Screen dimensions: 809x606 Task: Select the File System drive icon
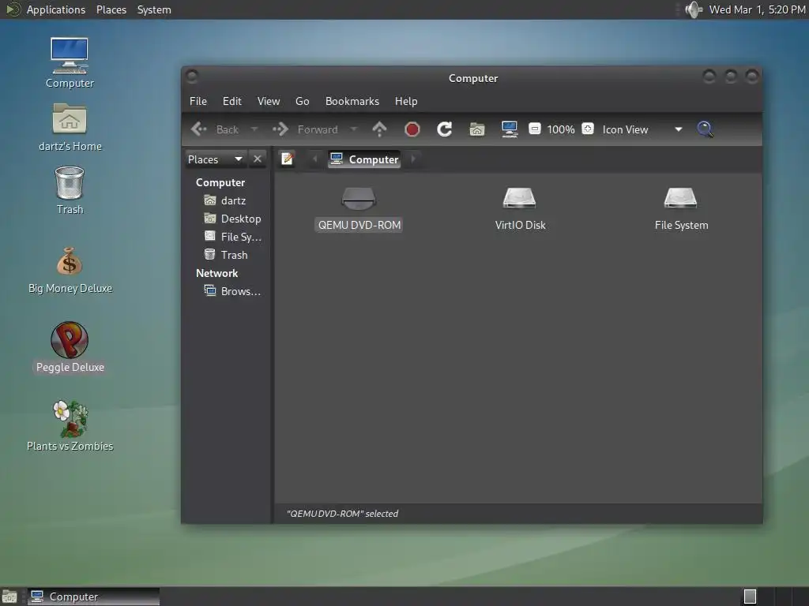point(681,198)
